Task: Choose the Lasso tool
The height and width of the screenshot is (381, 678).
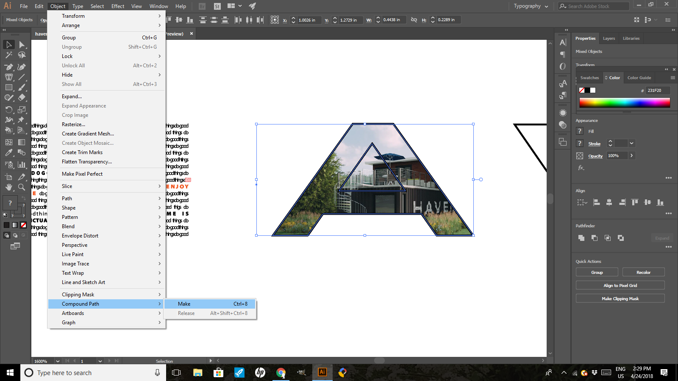Action: tap(22, 55)
